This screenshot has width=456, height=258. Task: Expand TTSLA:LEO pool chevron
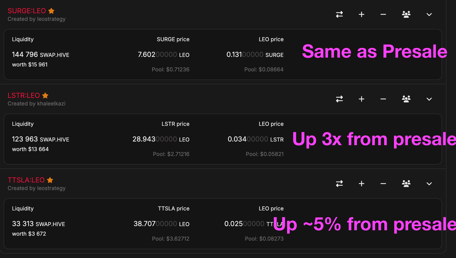pyautogui.click(x=429, y=184)
